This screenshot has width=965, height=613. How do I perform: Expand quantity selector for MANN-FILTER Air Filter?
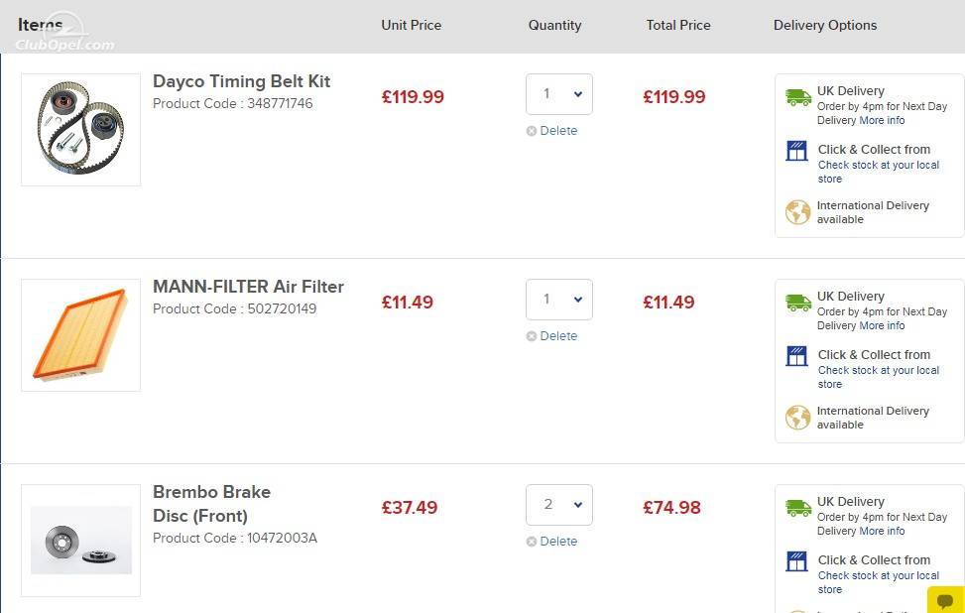click(x=558, y=300)
